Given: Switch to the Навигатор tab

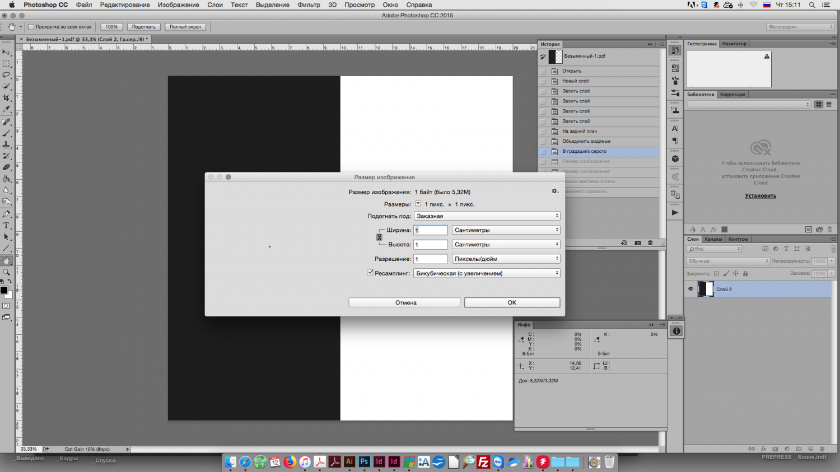Looking at the screenshot, I should (x=734, y=44).
